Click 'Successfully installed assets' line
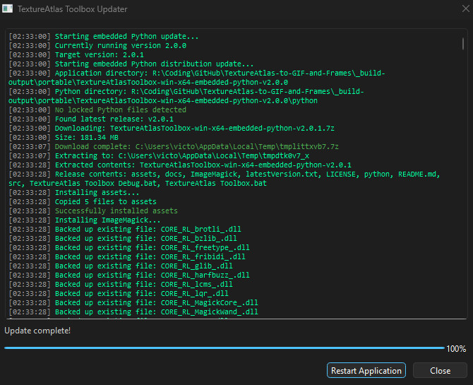The image size is (473, 385). [93, 211]
